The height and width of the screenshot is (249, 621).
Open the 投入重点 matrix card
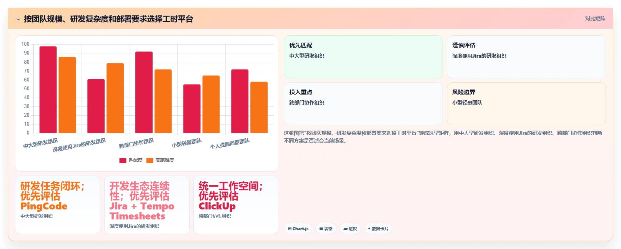[363, 104]
